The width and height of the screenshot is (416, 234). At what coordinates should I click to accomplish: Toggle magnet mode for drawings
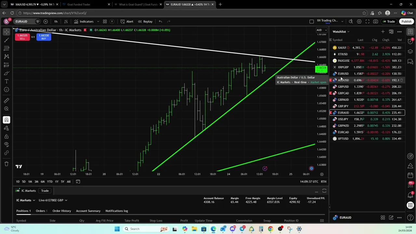tap(6, 120)
